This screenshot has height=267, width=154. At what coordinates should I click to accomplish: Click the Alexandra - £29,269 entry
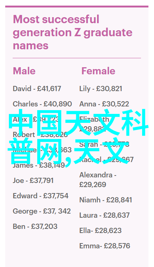[x=98, y=180]
